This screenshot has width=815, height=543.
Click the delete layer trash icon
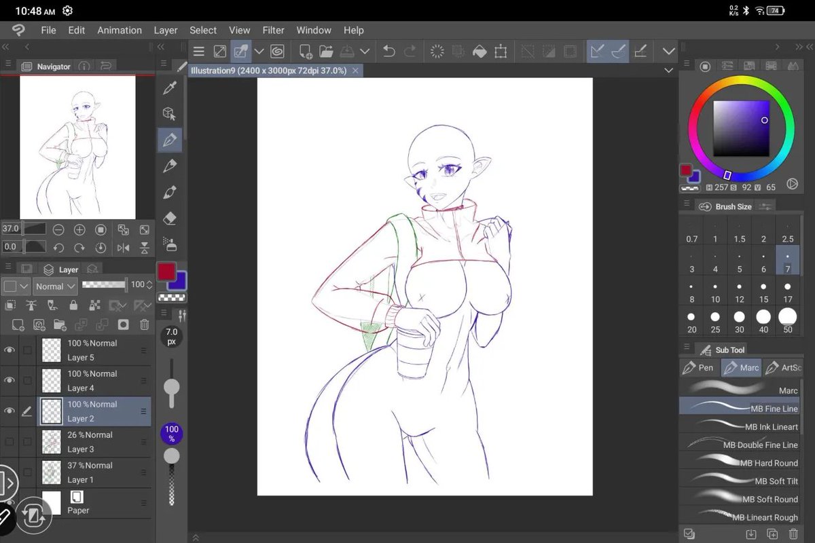coord(145,324)
